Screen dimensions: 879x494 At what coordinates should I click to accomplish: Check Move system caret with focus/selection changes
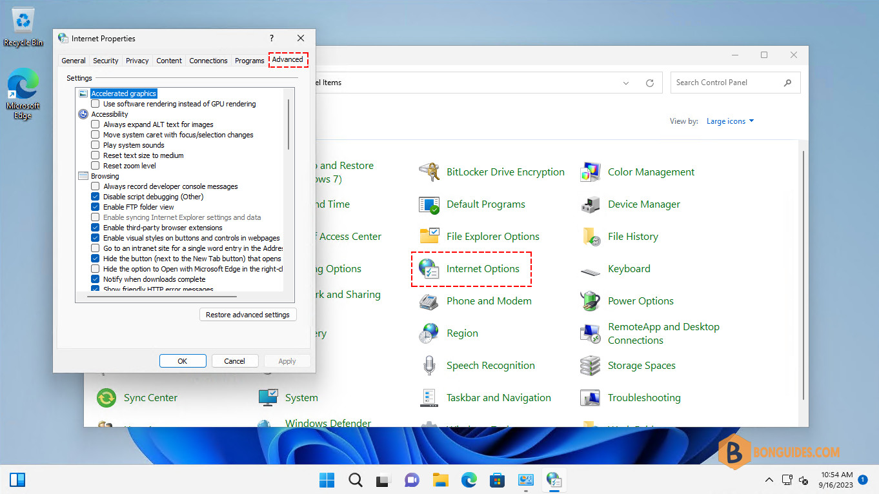pyautogui.click(x=96, y=135)
